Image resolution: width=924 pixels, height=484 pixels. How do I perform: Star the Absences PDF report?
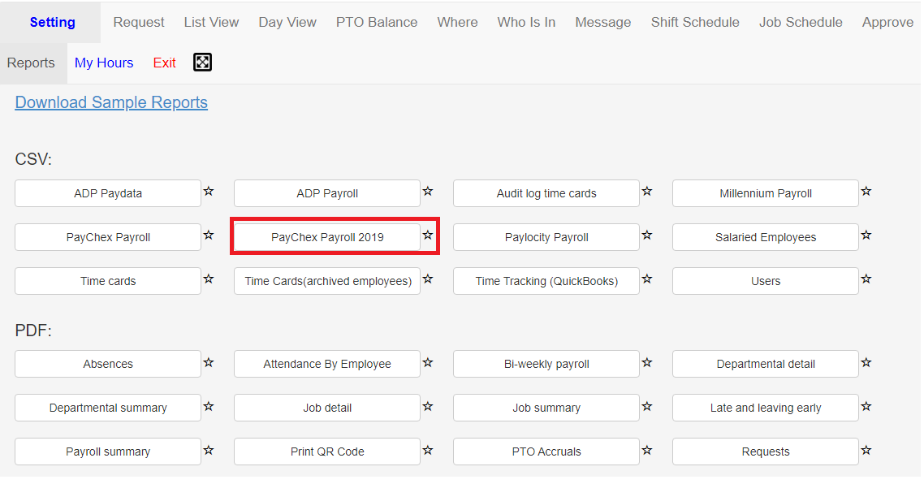pos(209,362)
